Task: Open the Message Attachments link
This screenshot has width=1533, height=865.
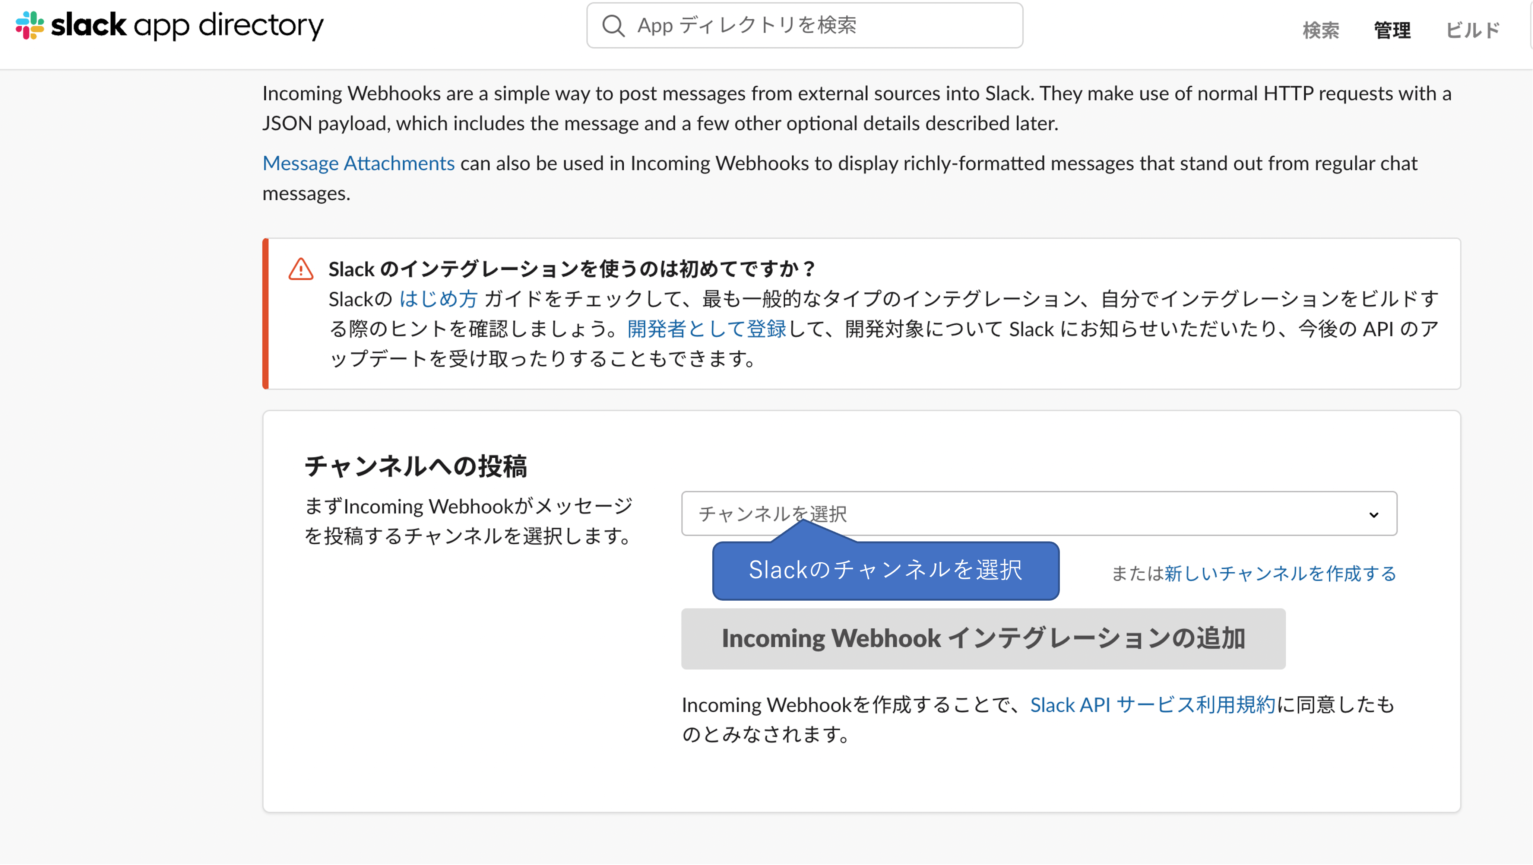Action: [358, 163]
